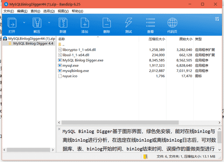Expand the 打开 dropdown arrow
Image resolution: width=224 pixels, height=162 pixels.
click(24, 23)
